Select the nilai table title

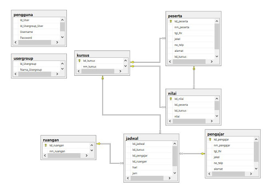tap(172, 93)
